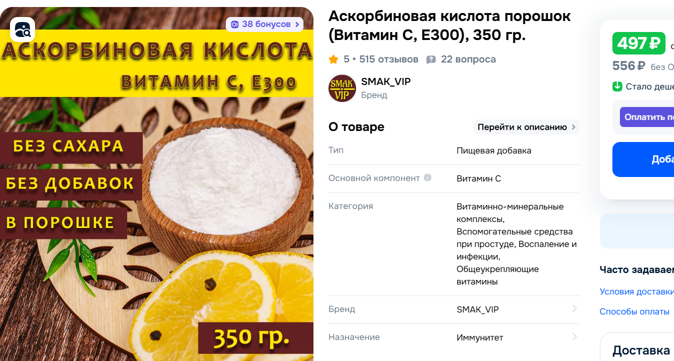Expand the Назначение Иммунитет row chevron

[574, 337]
